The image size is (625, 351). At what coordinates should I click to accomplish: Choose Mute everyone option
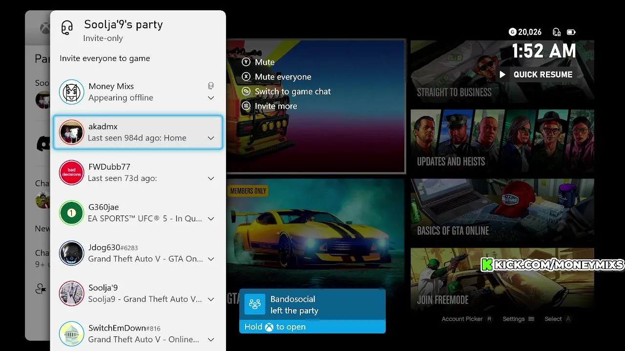point(283,77)
